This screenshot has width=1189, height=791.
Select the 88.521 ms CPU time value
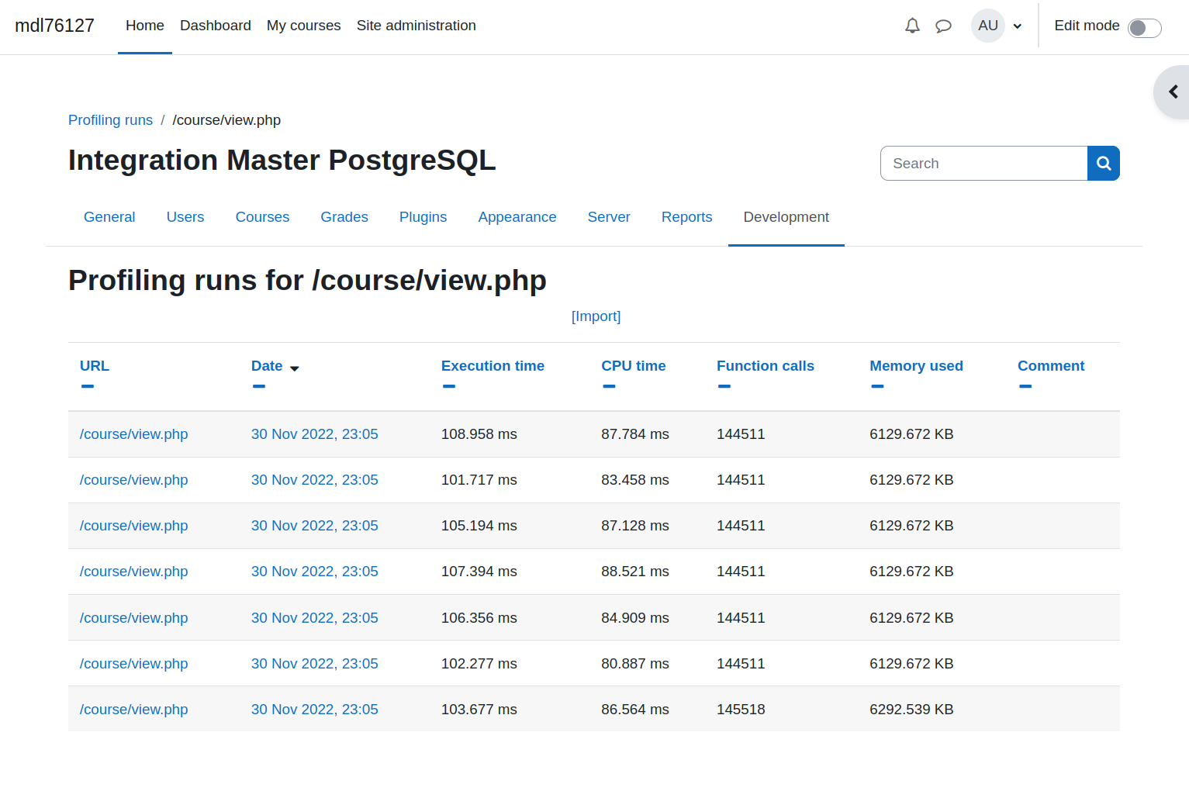635,572
